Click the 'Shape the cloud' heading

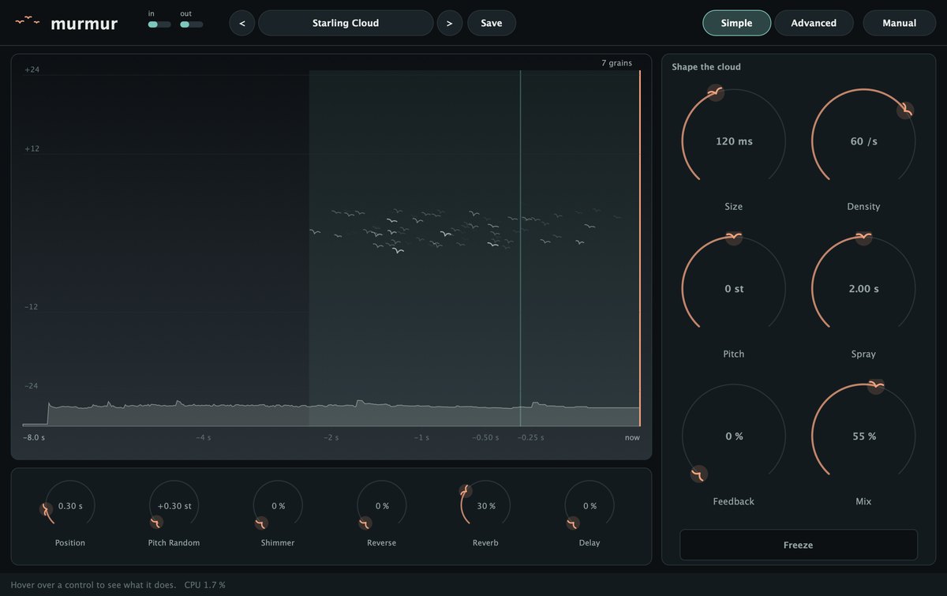(706, 67)
